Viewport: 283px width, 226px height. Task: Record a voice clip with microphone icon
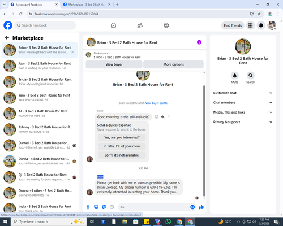(88, 207)
